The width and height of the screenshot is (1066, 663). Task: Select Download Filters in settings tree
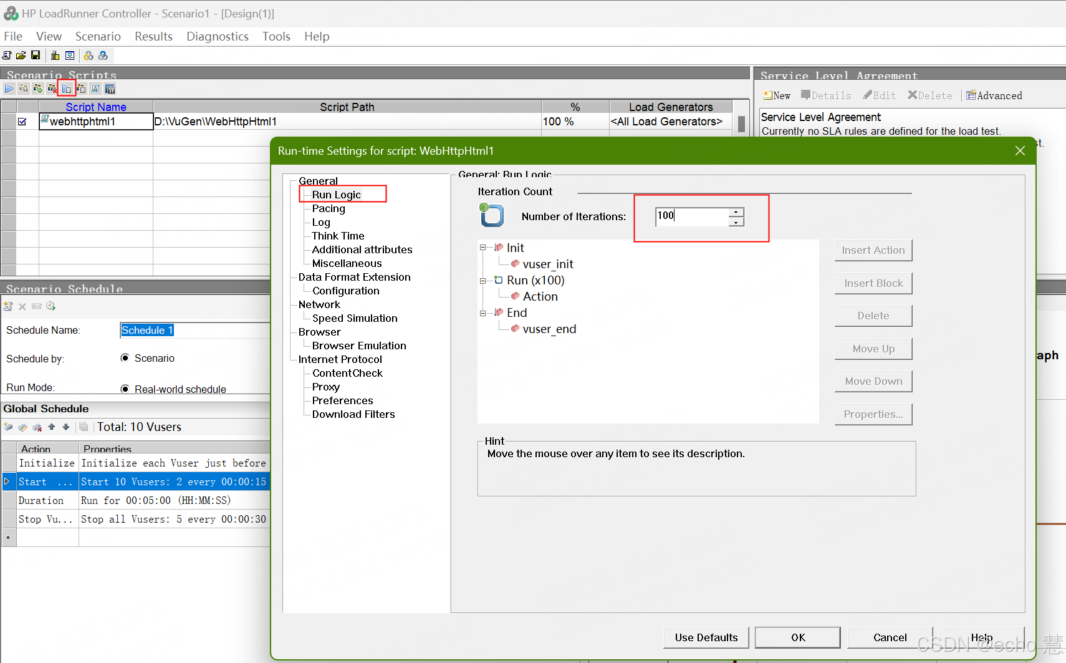pyautogui.click(x=353, y=414)
